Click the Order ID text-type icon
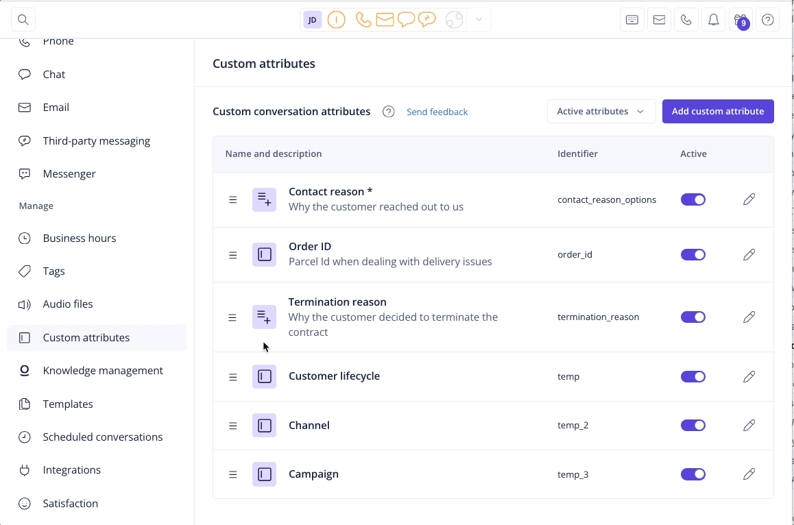This screenshot has height=525, width=794. (x=265, y=255)
